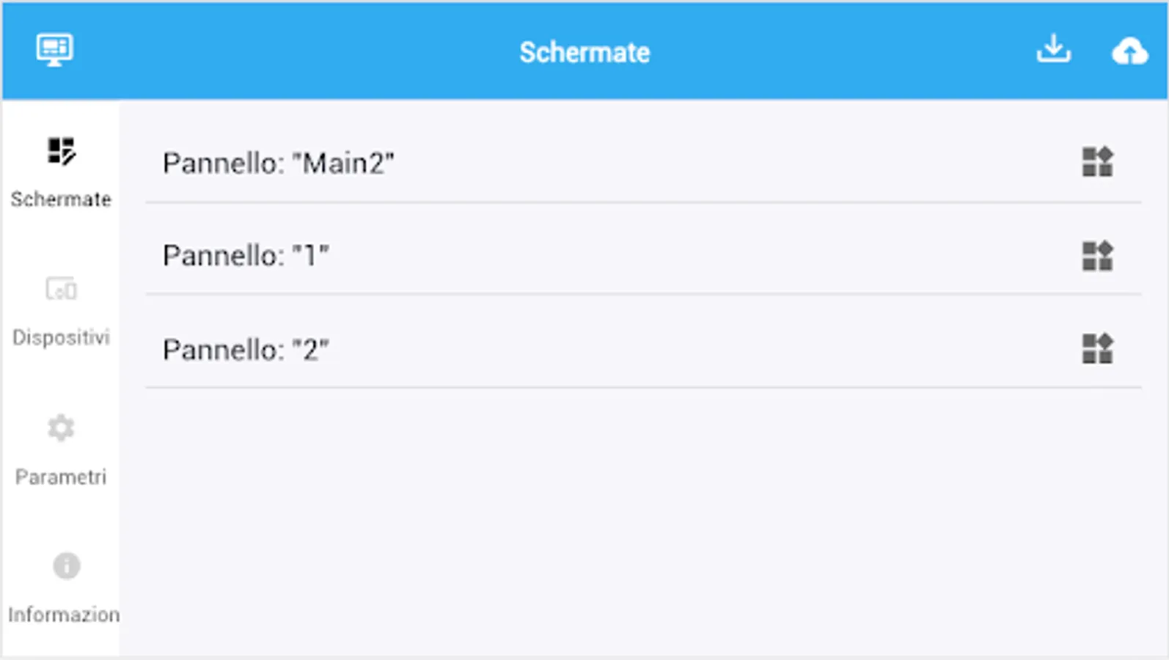
Task: Open widget editor for Pannello "2"
Action: pyautogui.click(x=1097, y=349)
